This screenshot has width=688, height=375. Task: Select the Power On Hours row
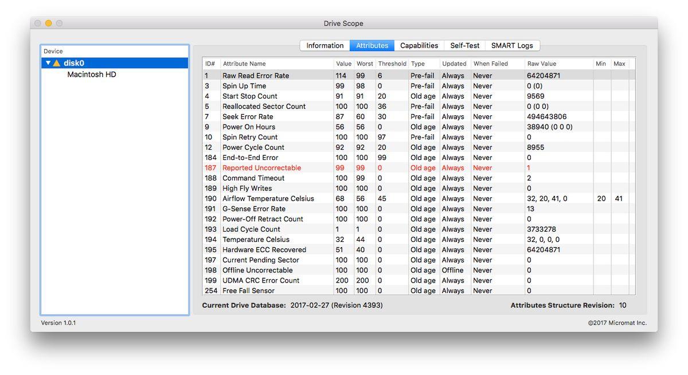(x=249, y=127)
